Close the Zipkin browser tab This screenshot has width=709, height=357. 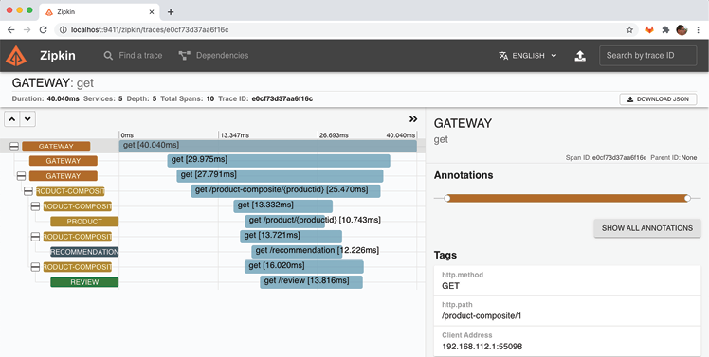152,12
